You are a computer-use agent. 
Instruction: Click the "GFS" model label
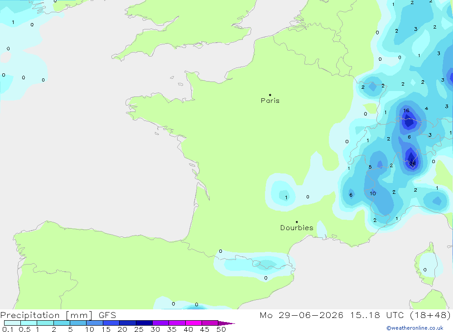coord(107,315)
